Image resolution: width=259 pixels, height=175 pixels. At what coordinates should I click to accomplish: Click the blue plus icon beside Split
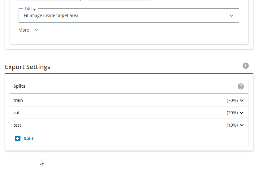tap(18, 138)
